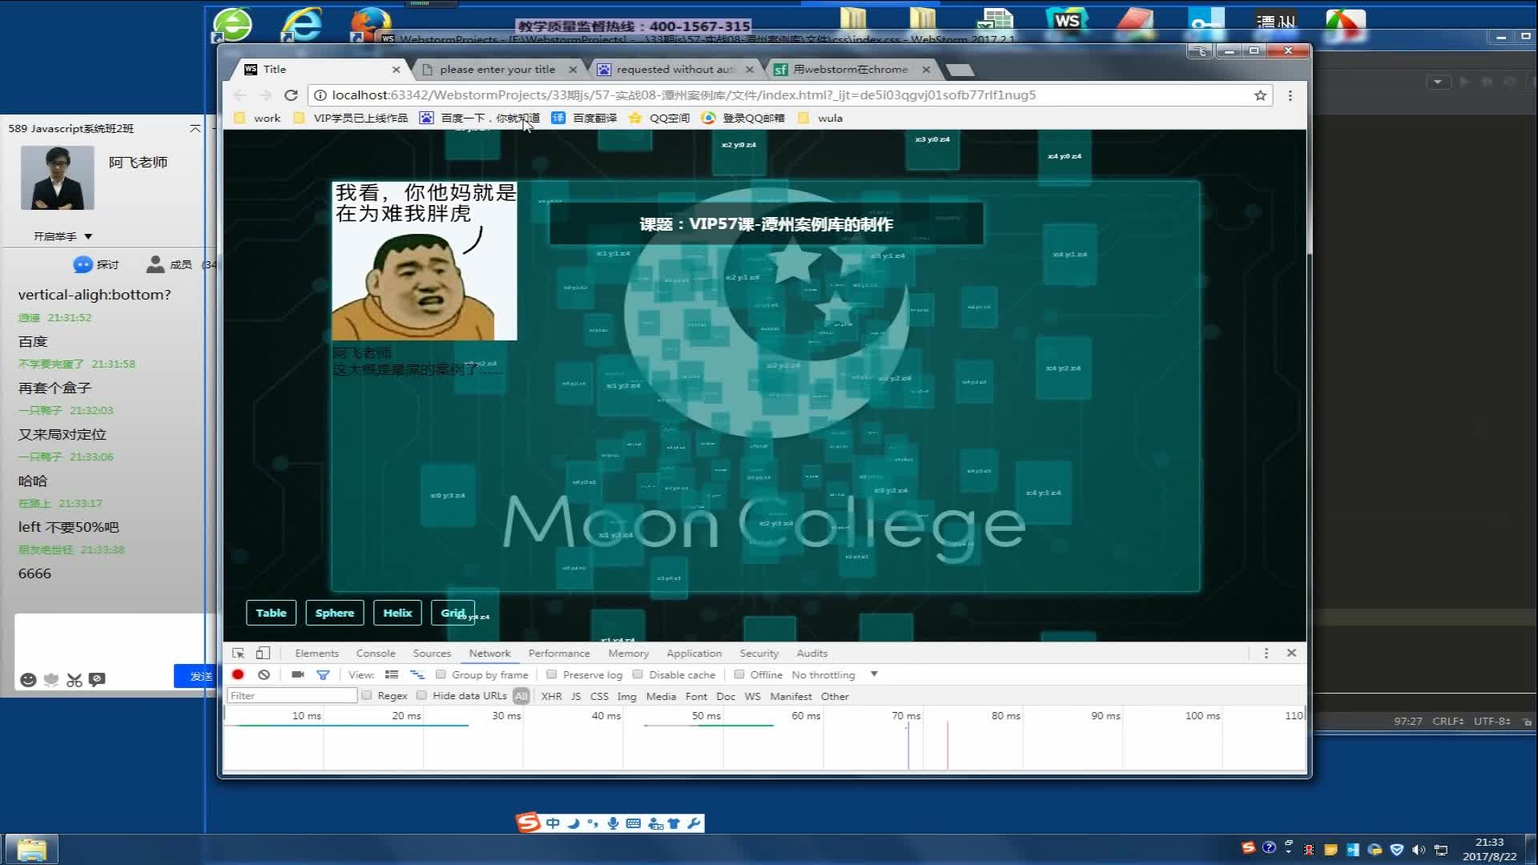Check the Disable cache option
Viewport: 1538px width, 865px height.
pyautogui.click(x=638, y=674)
